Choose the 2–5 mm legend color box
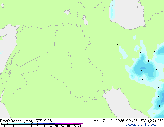 pos(22,124)
